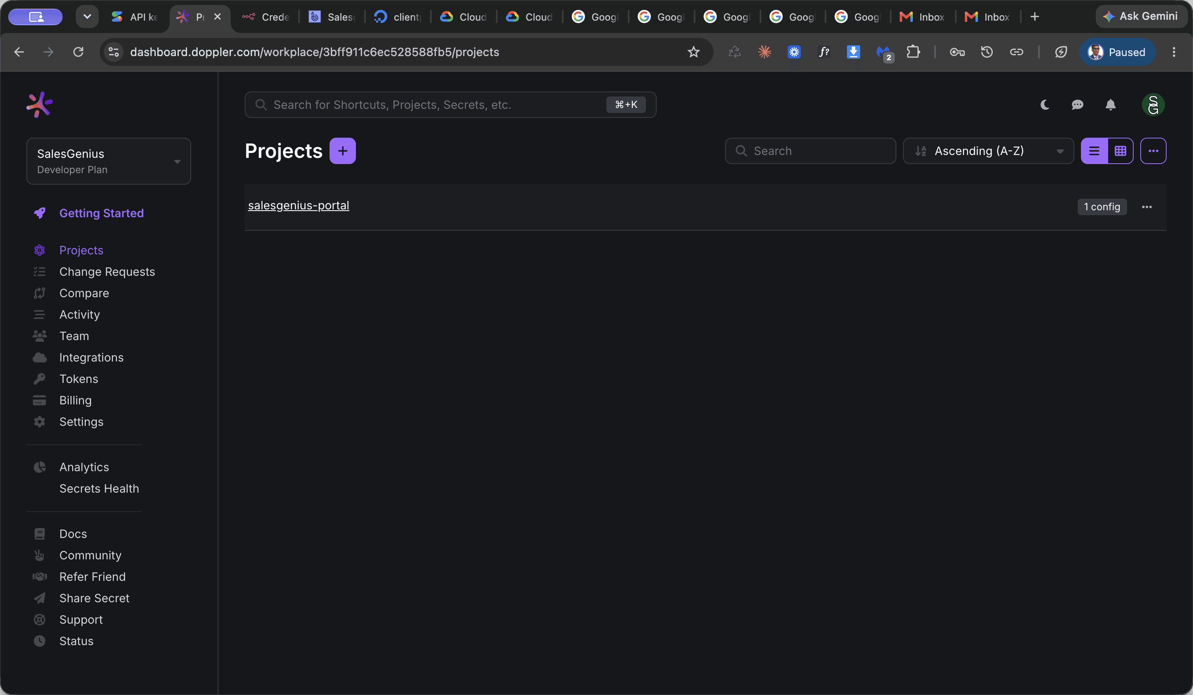Switch to the client tab
Screen dimensions: 1193x695
tap(398, 17)
